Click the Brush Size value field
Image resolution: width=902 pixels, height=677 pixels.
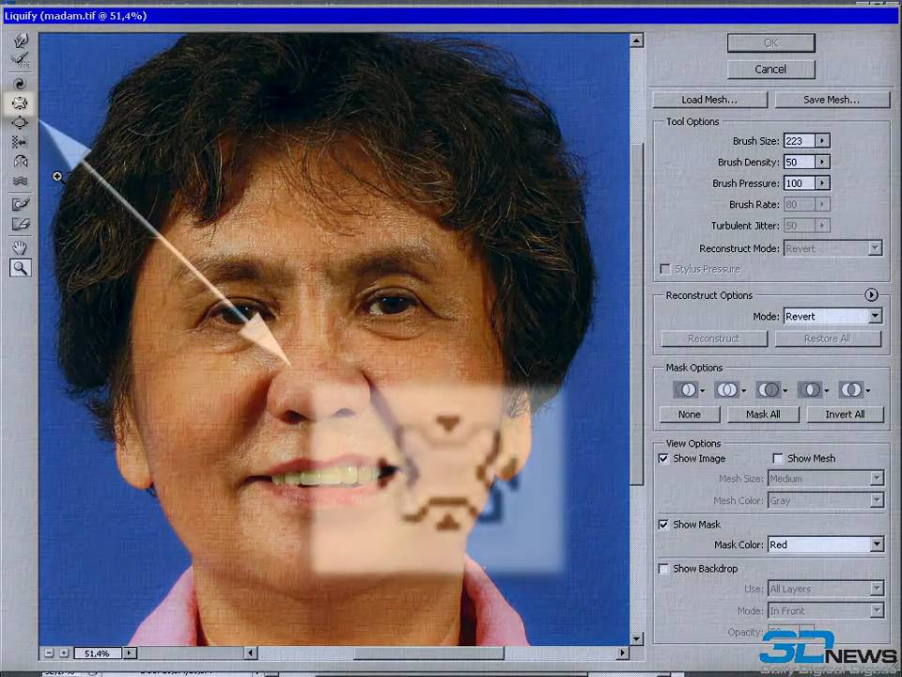point(800,141)
